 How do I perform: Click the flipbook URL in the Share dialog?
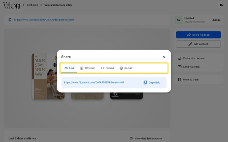click(x=94, y=82)
